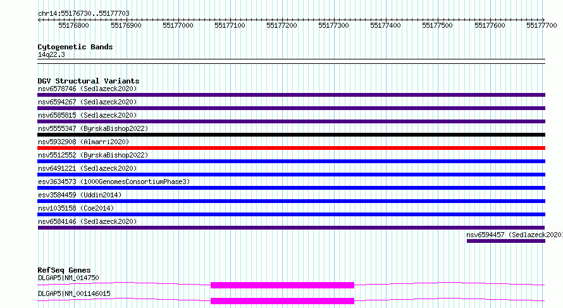Open the nsv5512552 (ByrskaBishop2022) label
Screen dimensions: 563x308
[93, 155]
